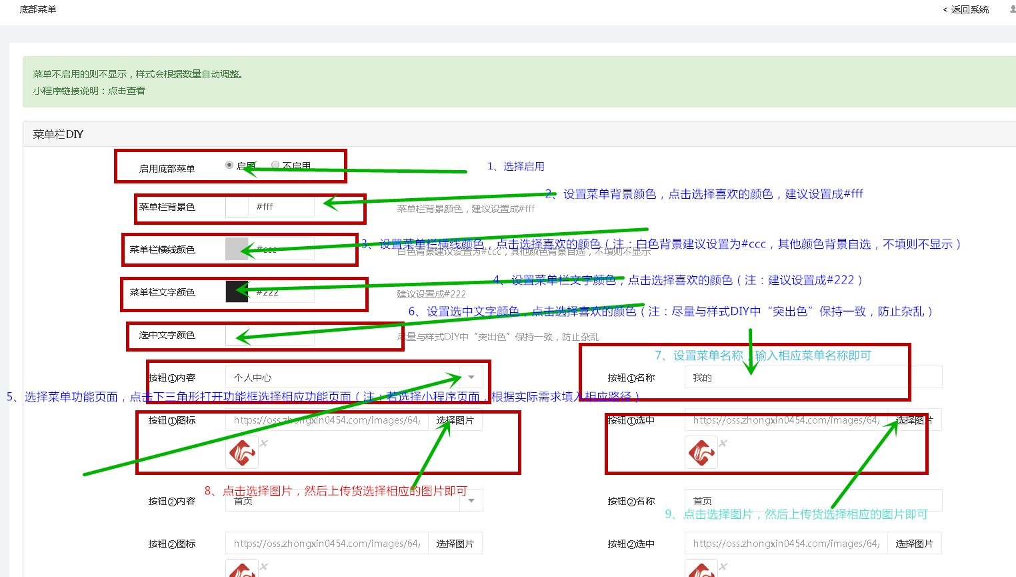This screenshot has width=1016, height=577.
Task: Click the 按钮①选中 label
Action: [x=631, y=420]
